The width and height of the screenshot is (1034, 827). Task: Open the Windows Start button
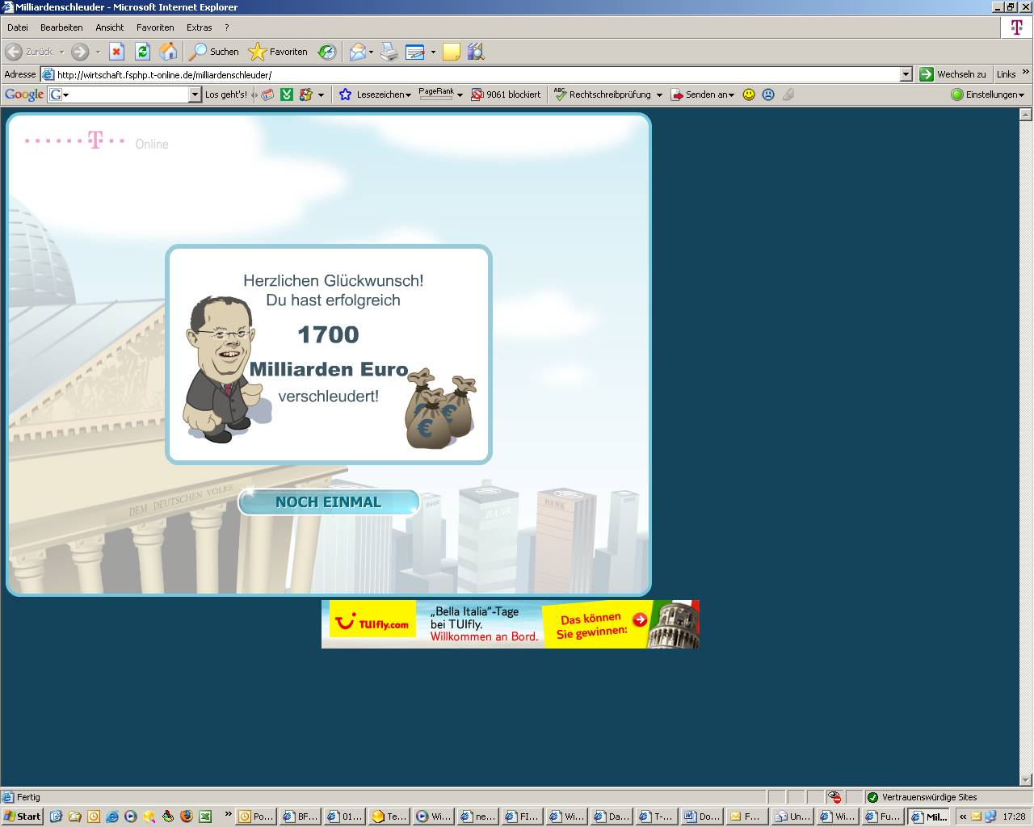pyautogui.click(x=23, y=817)
